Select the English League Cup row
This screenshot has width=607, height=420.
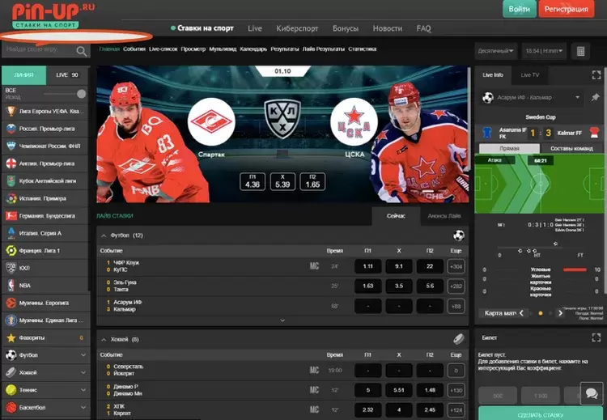click(x=45, y=181)
